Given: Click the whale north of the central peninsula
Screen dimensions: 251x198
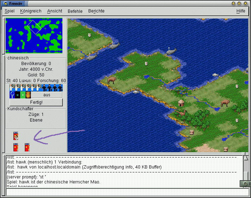Looking at the screenshot, I should point(171,51).
